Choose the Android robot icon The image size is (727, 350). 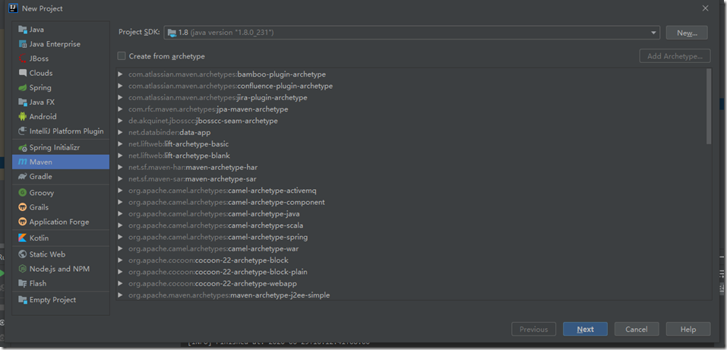[x=22, y=117]
